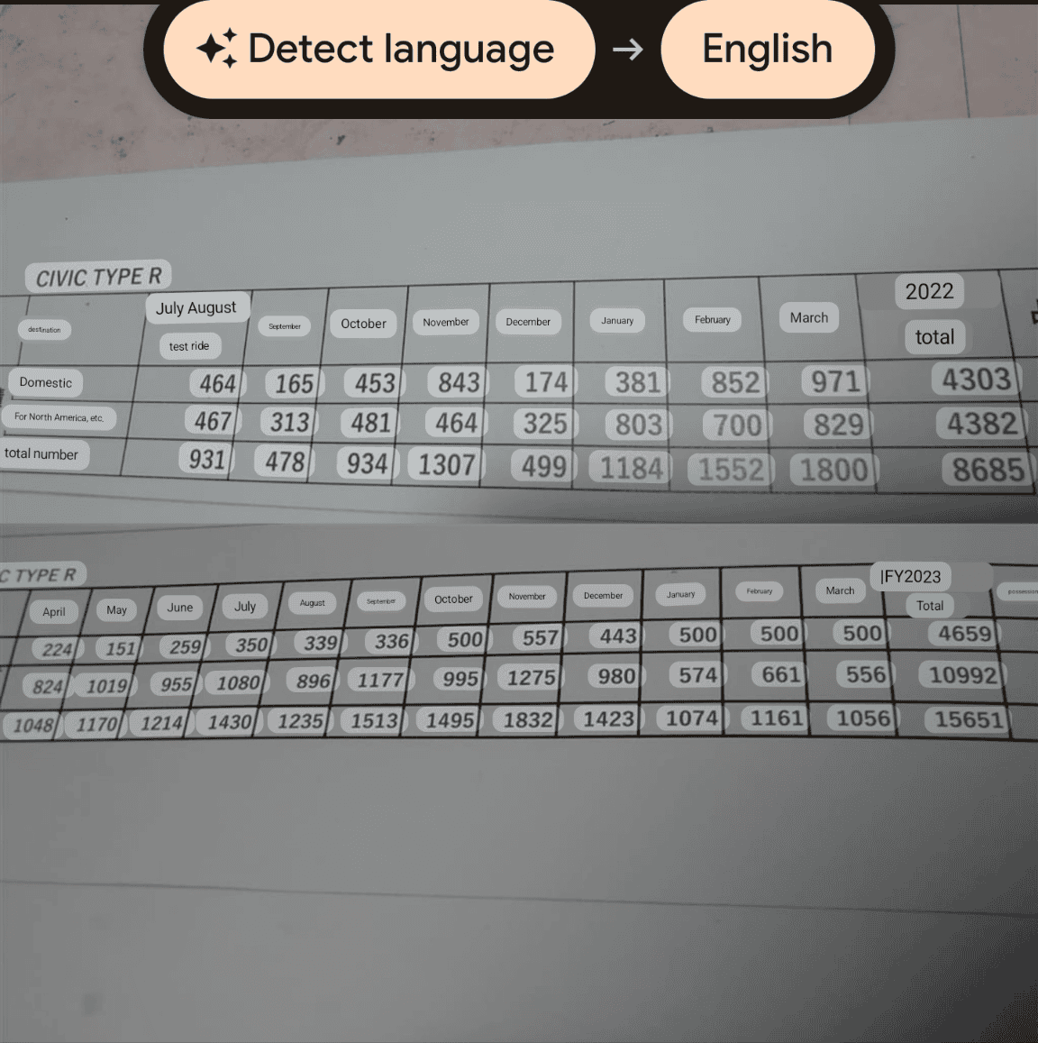Image resolution: width=1038 pixels, height=1043 pixels.
Task: Tap the 'April' month header
Action: [x=54, y=612]
